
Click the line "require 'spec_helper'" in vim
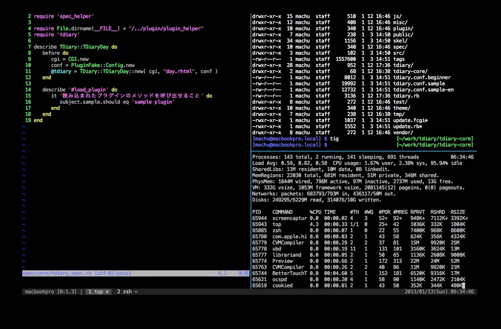tap(64, 16)
